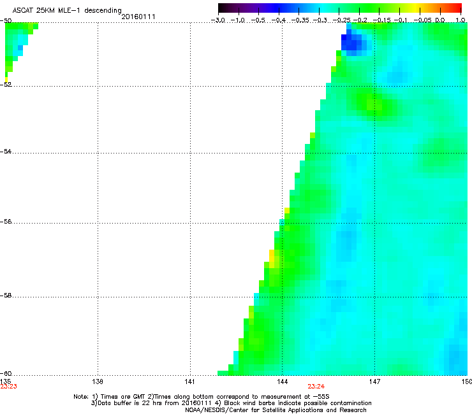Viewport: 472px width, 414px height.
Task: Pick the red end of the color bar
Action: pyautogui.click(x=456, y=8)
